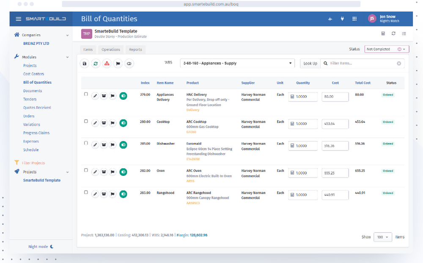Click box icon in Rangehood row

click(x=104, y=194)
